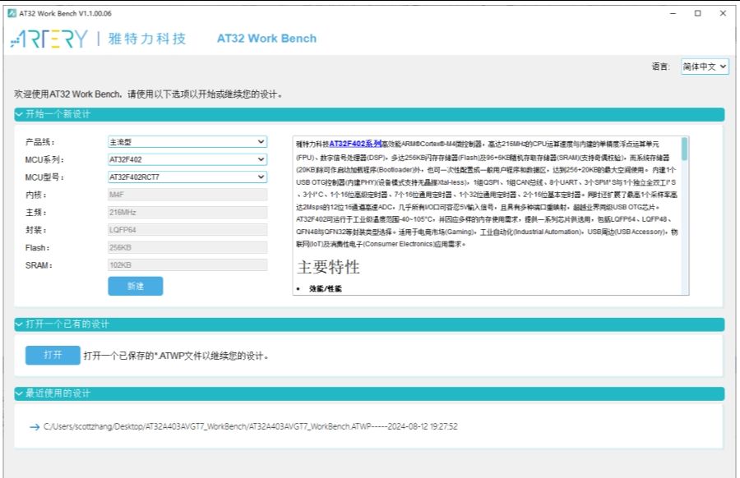Click the 主要特性 heading

(328, 267)
